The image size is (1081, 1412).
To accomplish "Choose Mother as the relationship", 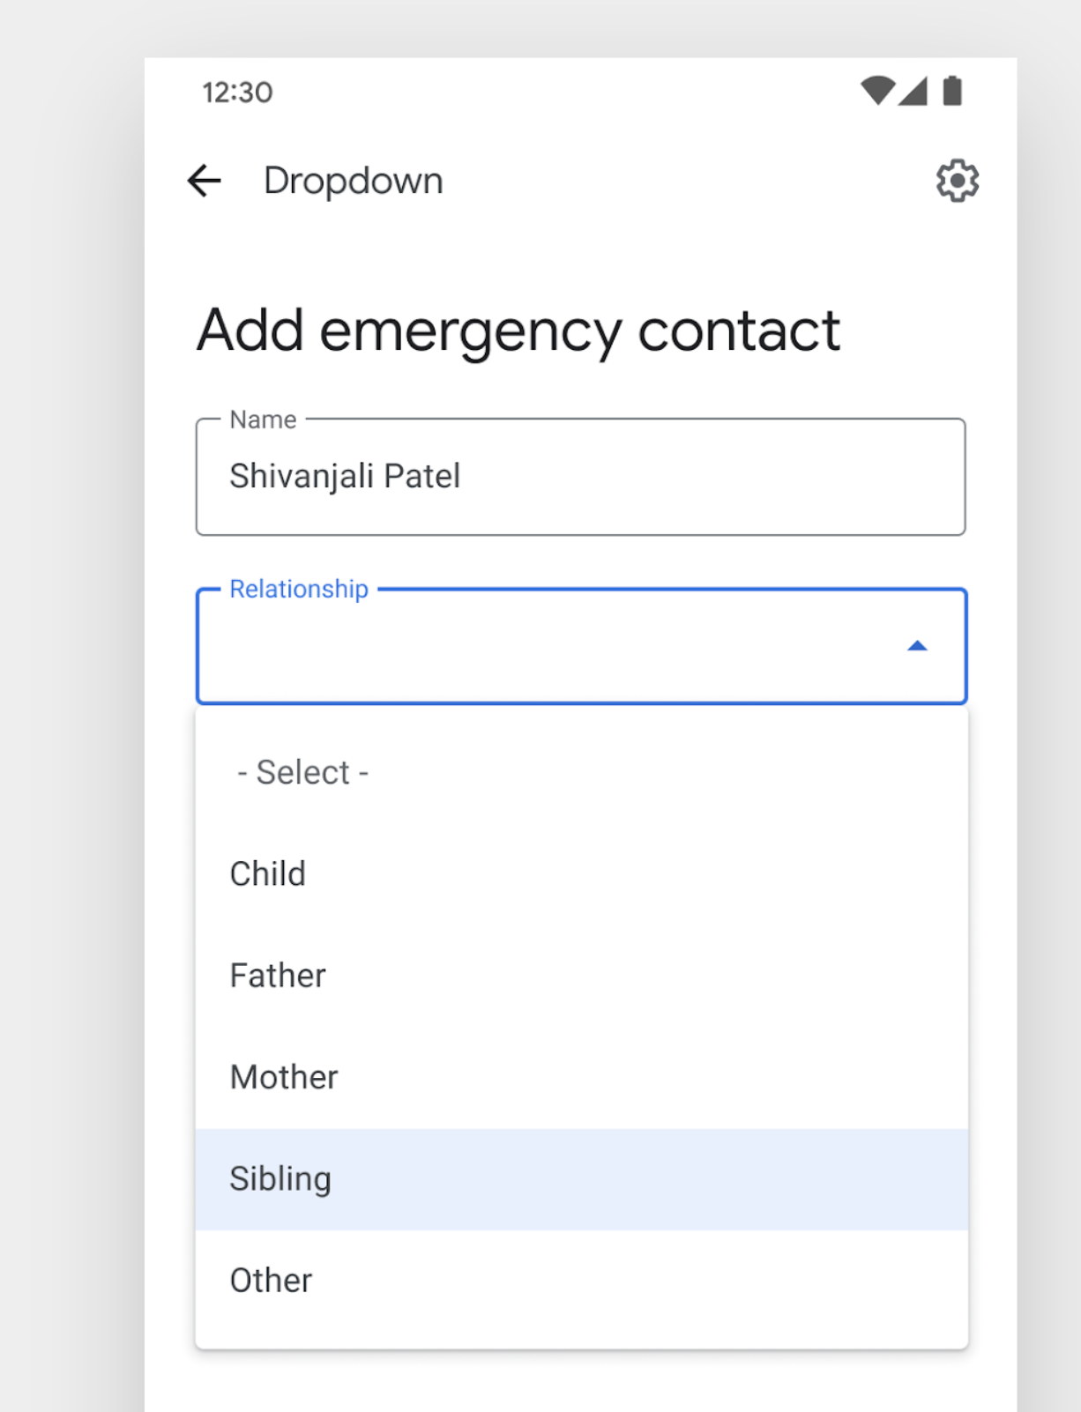I will (x=283, y=1076).
